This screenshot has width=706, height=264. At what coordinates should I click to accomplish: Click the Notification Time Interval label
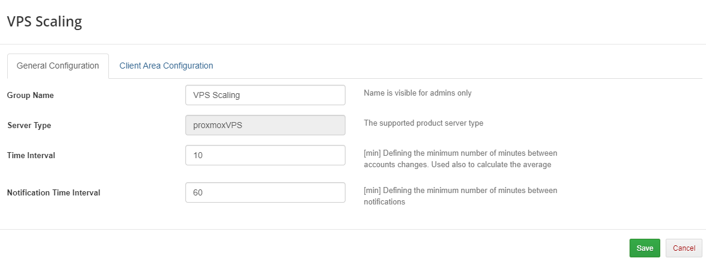click(x=54, y=193)
